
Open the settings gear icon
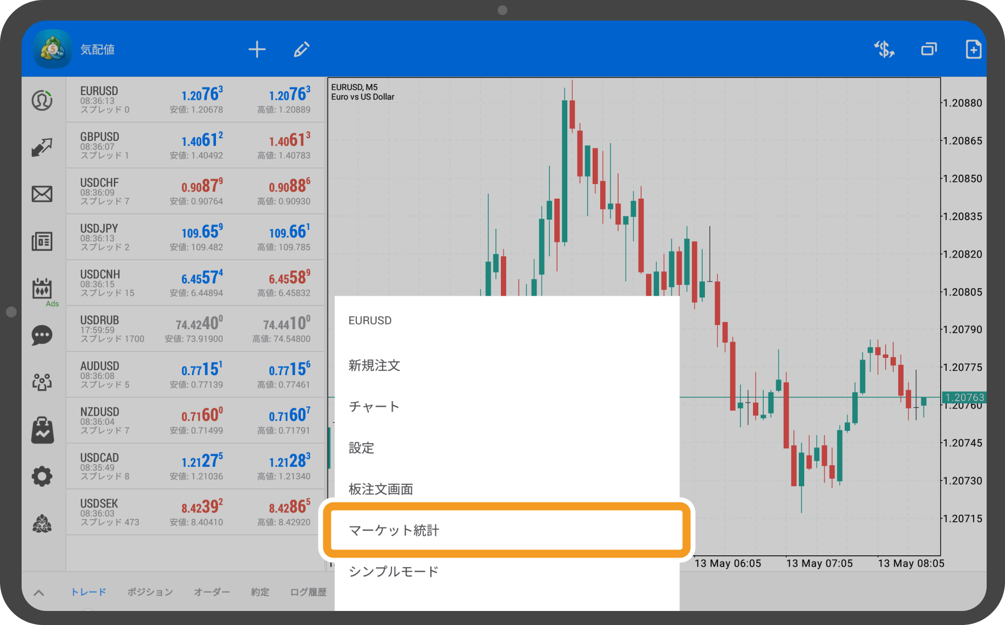click(x=42, y=476)
